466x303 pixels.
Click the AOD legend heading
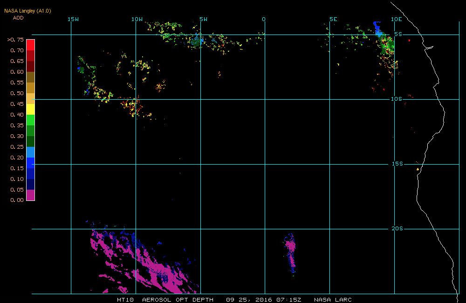pyautogui.click(x=18, y=18)
